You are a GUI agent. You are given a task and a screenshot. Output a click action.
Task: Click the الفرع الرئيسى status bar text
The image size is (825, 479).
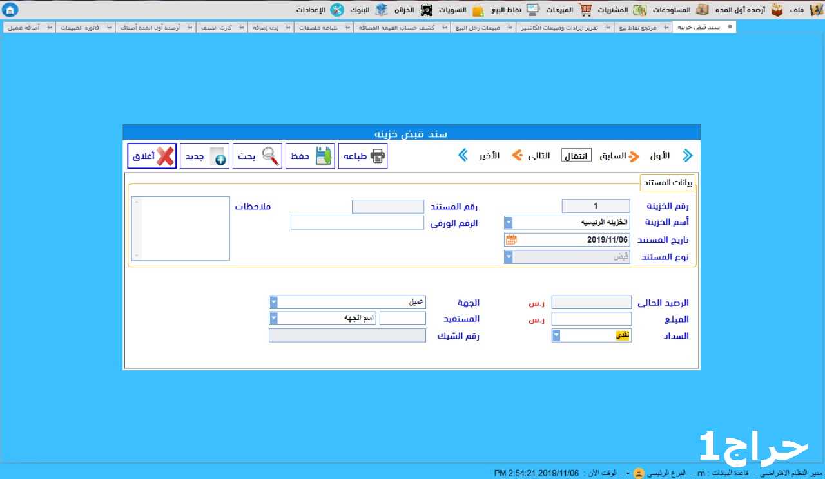pyautogui.click(x=666, y=473)
